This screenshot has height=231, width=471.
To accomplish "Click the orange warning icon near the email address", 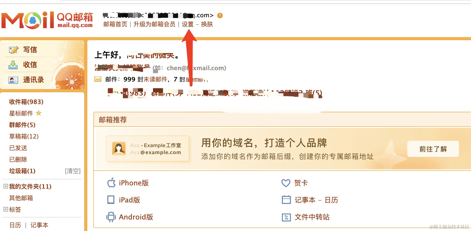I will (220, 16).
